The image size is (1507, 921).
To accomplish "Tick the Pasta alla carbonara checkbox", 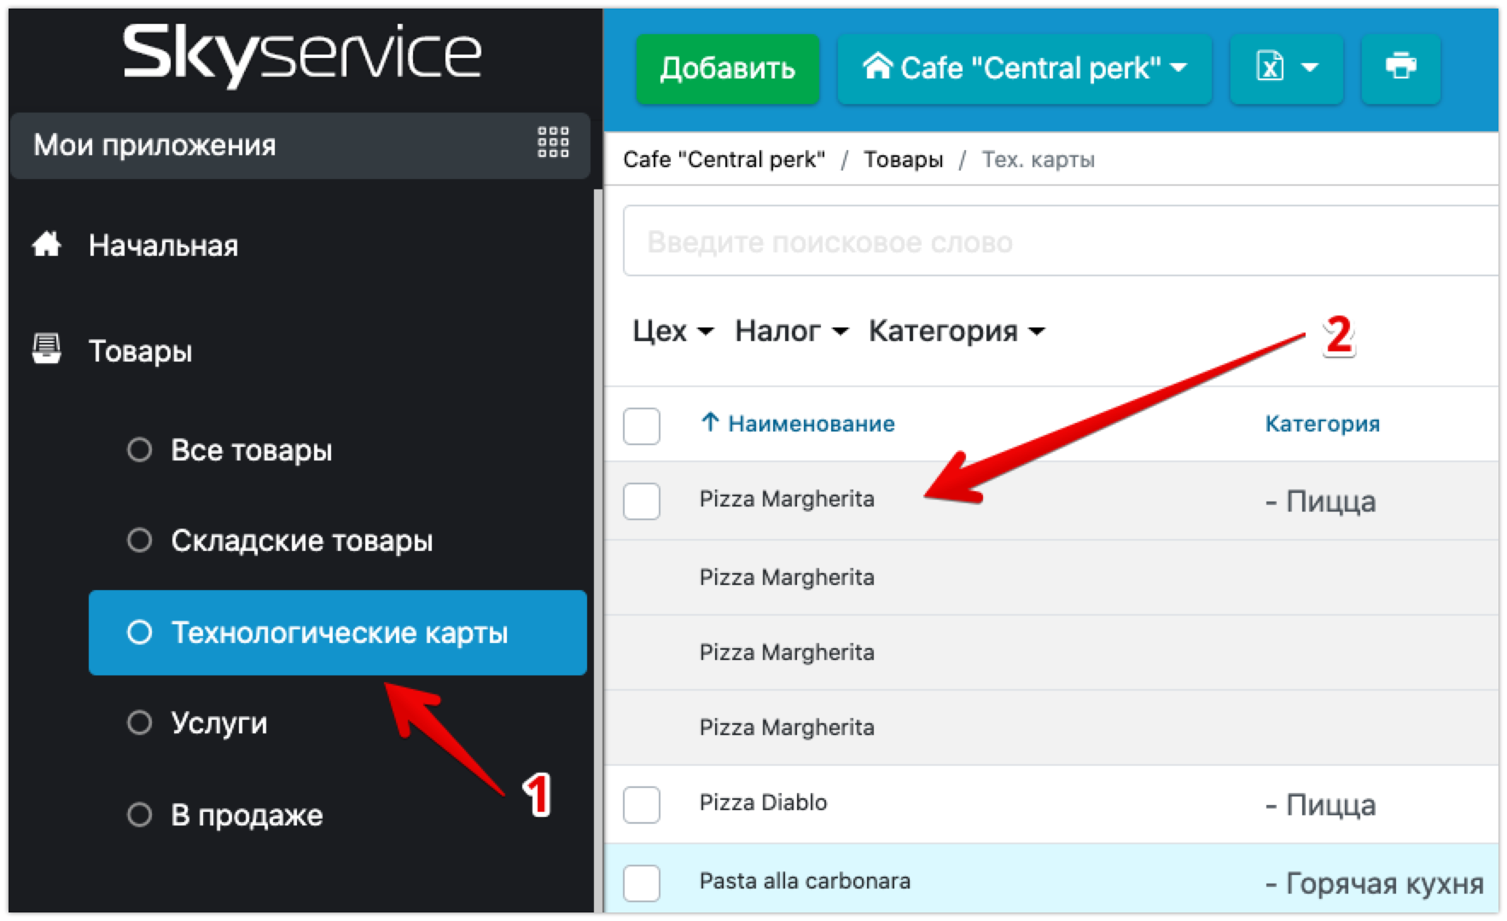I will (x=642, y=883).
